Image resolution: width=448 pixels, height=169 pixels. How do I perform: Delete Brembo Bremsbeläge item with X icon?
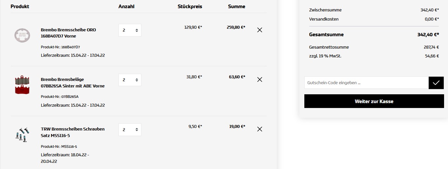tap(260, 80)
